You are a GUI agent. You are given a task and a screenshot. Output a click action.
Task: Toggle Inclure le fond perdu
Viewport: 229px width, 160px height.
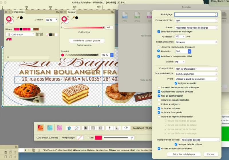tap(159, 112)
